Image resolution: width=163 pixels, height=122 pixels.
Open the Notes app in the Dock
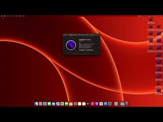pos(84,104)
